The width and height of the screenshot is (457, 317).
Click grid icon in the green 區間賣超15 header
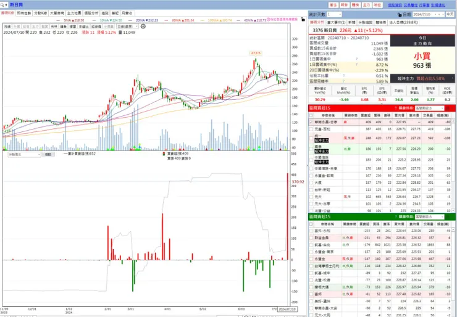[x=448, y=217]
